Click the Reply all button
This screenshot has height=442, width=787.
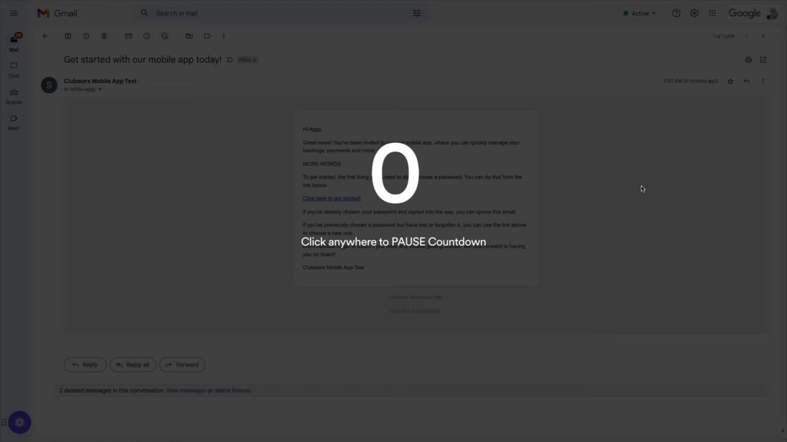pos(133,365)
